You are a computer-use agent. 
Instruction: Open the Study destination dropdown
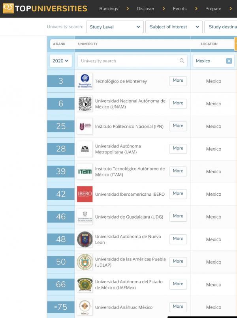point(221,27)
